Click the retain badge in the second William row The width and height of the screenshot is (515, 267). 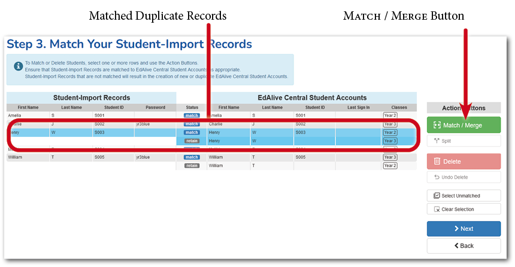point(192,166)
